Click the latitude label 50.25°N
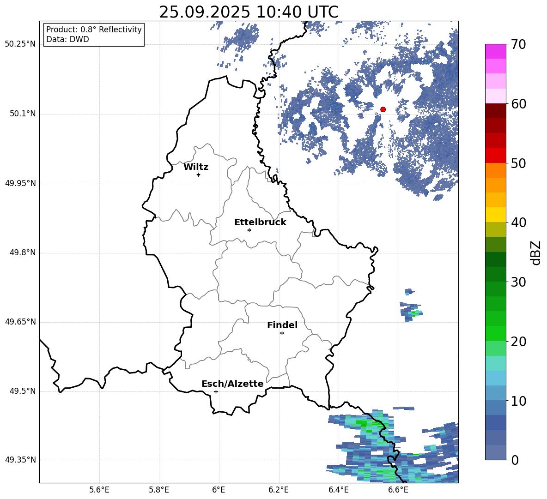 pyautogui.click(x=20, y=44)
